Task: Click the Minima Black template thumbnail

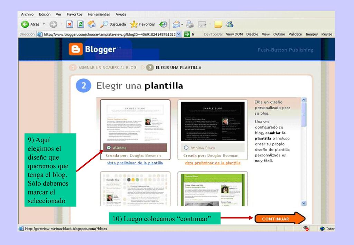Action: [213, 121]
